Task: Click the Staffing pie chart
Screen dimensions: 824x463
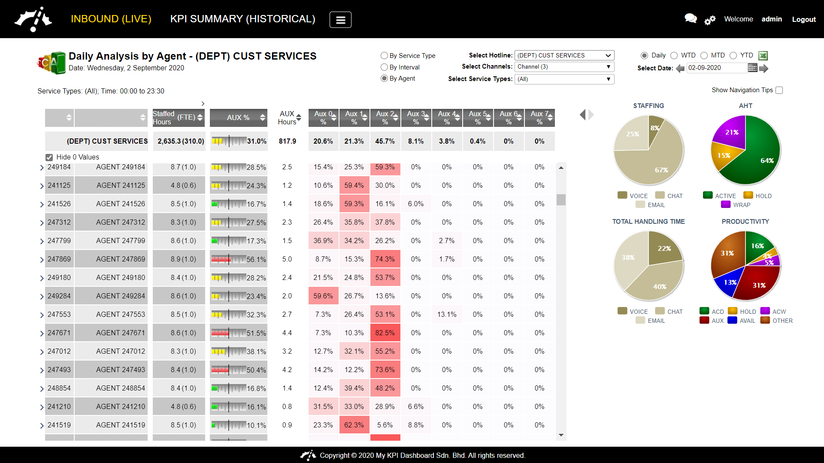Action: [648, 150]
